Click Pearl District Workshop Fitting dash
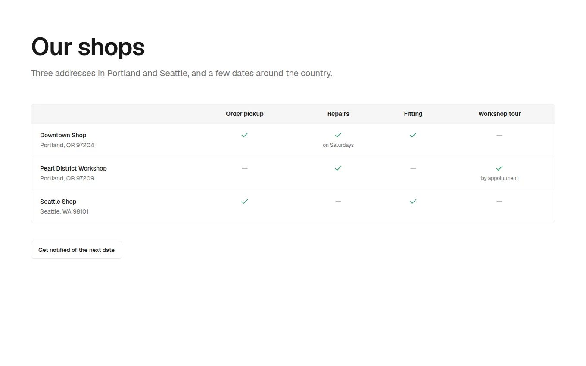Viewport: 586px width, 366px height. coord(413,168)
